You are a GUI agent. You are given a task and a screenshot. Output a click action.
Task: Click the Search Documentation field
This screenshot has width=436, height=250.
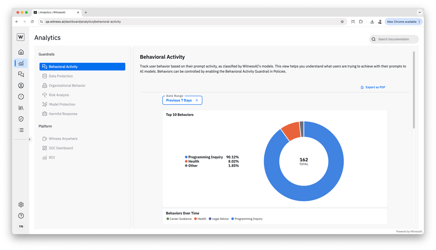pos(394,39)
